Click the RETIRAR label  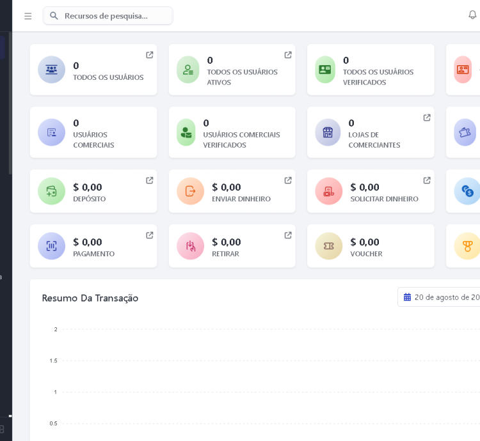point(225,254)
